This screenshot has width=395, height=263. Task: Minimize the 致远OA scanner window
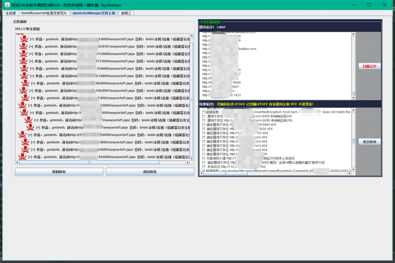click(x=354, y=5)
